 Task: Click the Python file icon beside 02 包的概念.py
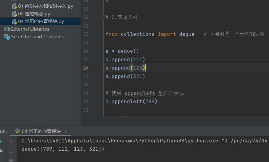(14, 14)
